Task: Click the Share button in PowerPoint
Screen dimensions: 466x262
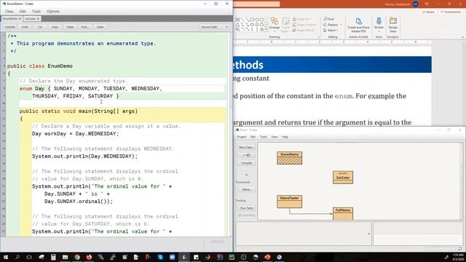Action: coord(428,12)
